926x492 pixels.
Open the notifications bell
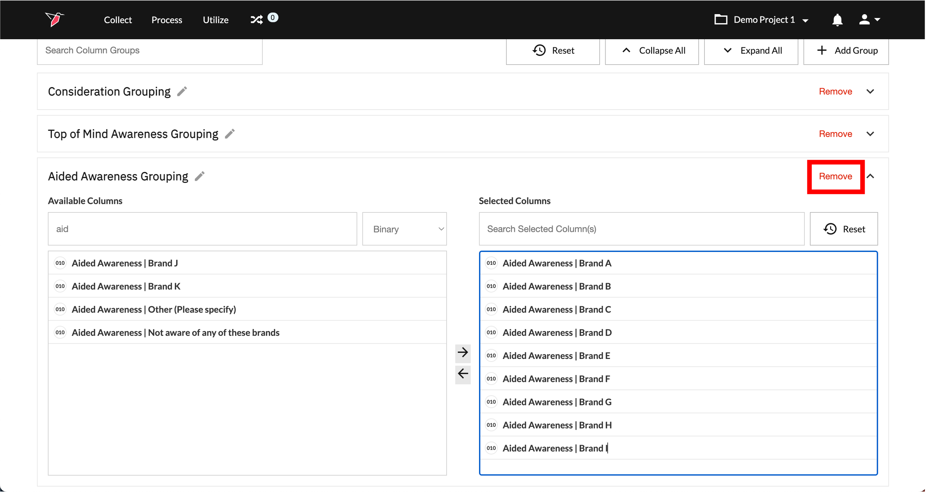[837, 20]
